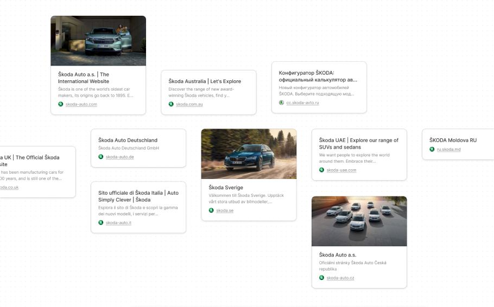Click title 'Škoda Auto a.s.' above skoda-auto.cz
The height and width of the screenshot is (307, 494).
tap(338, 255)
